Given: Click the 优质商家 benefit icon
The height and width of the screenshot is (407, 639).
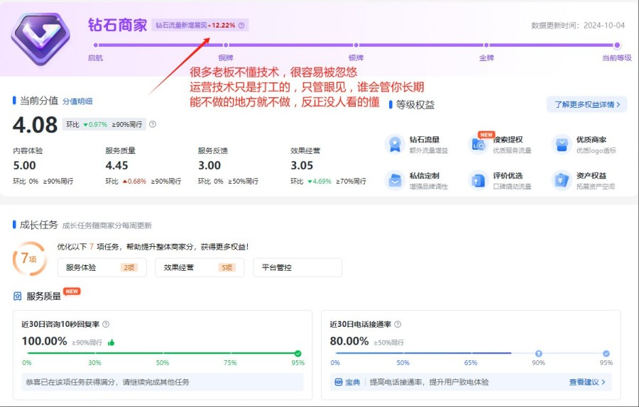Looking at the screenshot, I should (562, 145).
